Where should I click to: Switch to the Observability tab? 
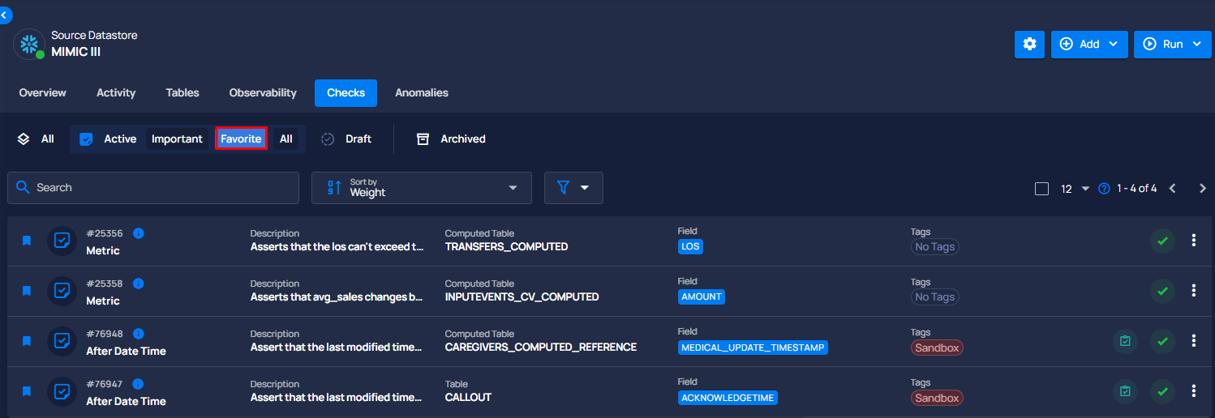pos(263,93)
